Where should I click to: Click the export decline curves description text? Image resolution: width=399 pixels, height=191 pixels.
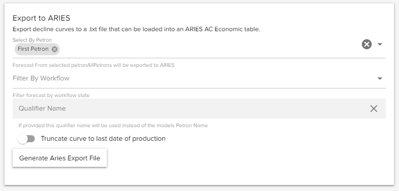(137, 29)
